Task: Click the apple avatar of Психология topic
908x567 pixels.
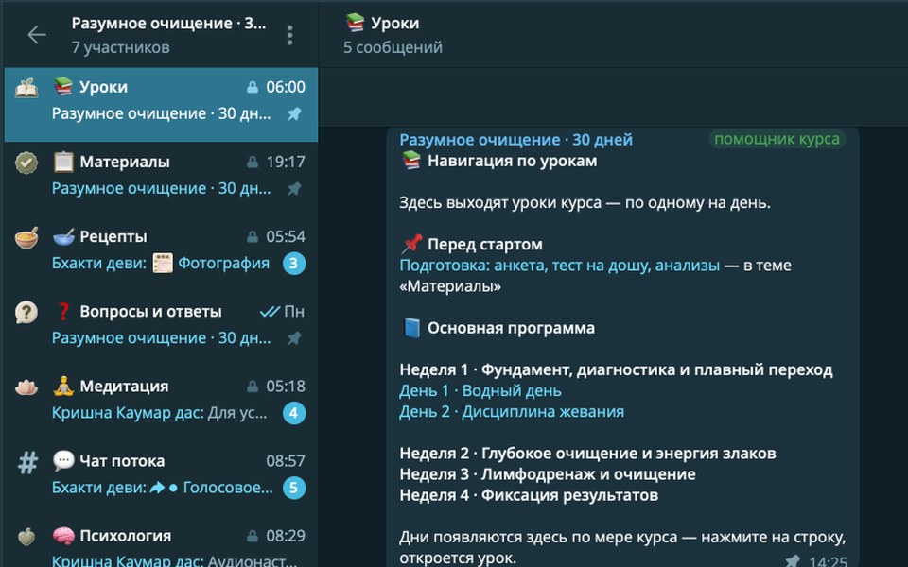Action: tap(26, 537)
